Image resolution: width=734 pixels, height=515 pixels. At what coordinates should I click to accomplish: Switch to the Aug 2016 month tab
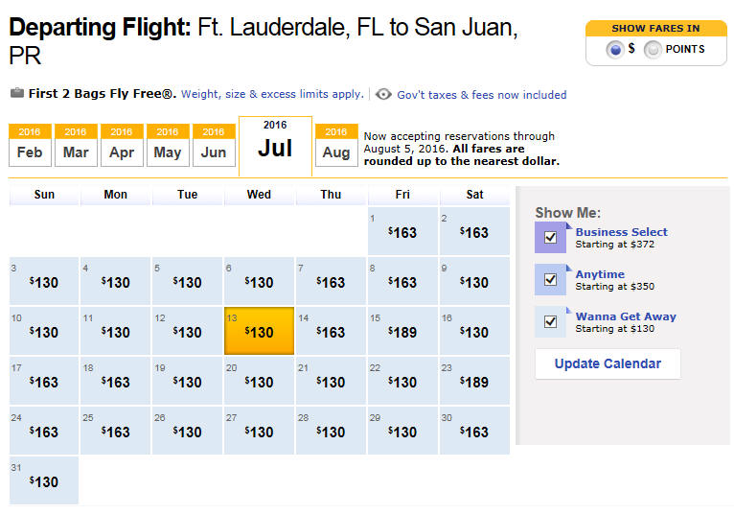click(x=336, y=145)
